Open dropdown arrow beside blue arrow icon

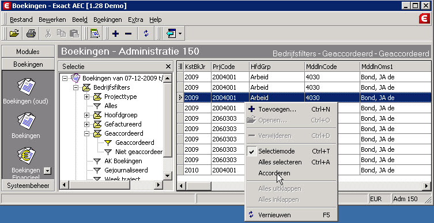(180, 34)
